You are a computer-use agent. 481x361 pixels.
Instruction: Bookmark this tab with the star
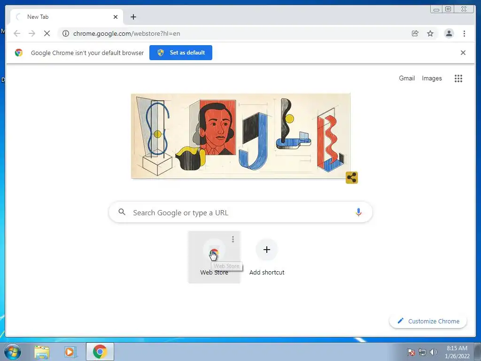tap(430, 33)
